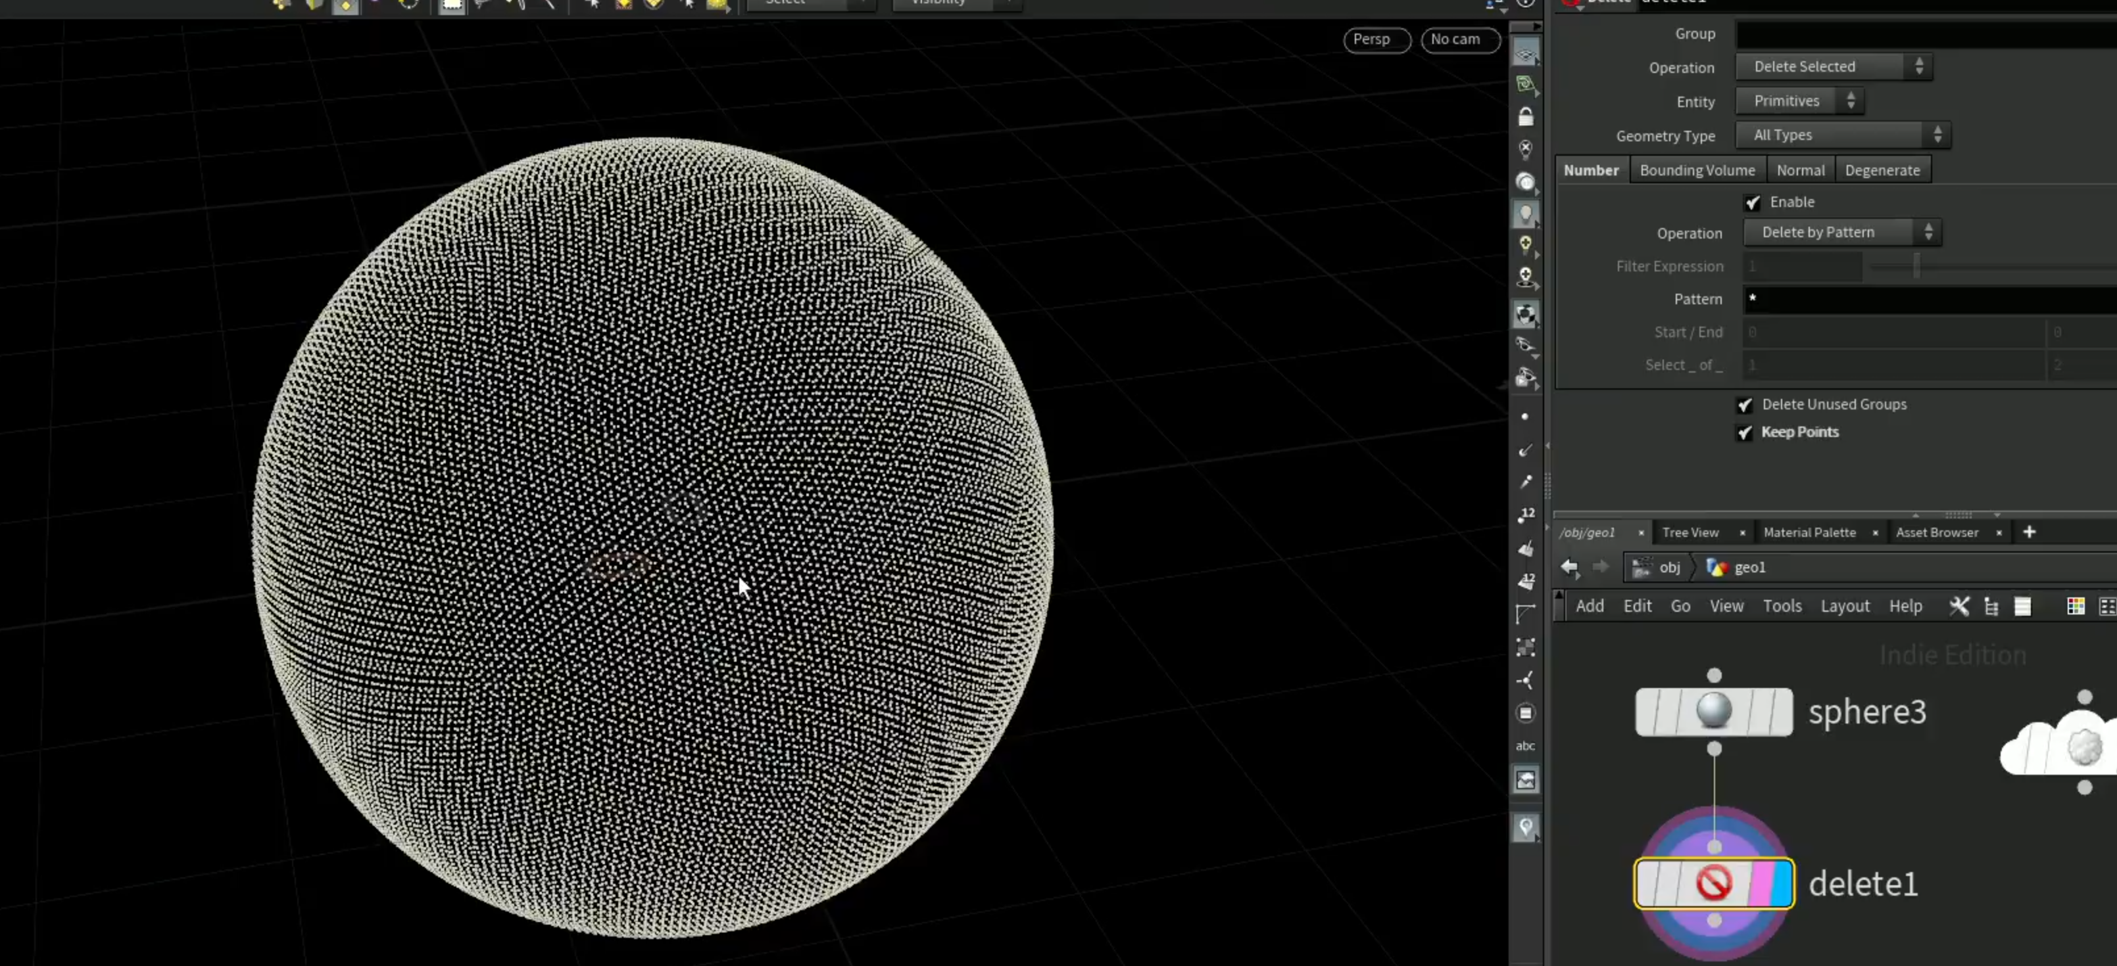The height and width of the screenshot is (966, 2117).
Task: Click the abc text display icon
Action: [x=1525, y=746]
